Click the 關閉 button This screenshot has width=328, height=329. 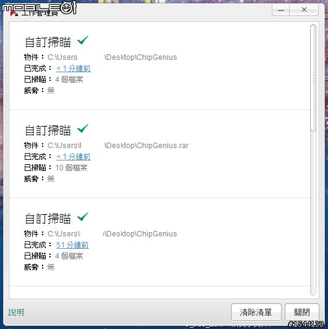tap(302, 312)
